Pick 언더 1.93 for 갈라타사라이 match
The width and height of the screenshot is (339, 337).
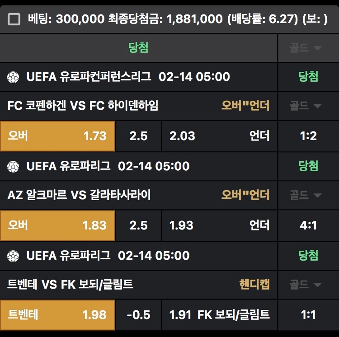[x=220, y=225]
